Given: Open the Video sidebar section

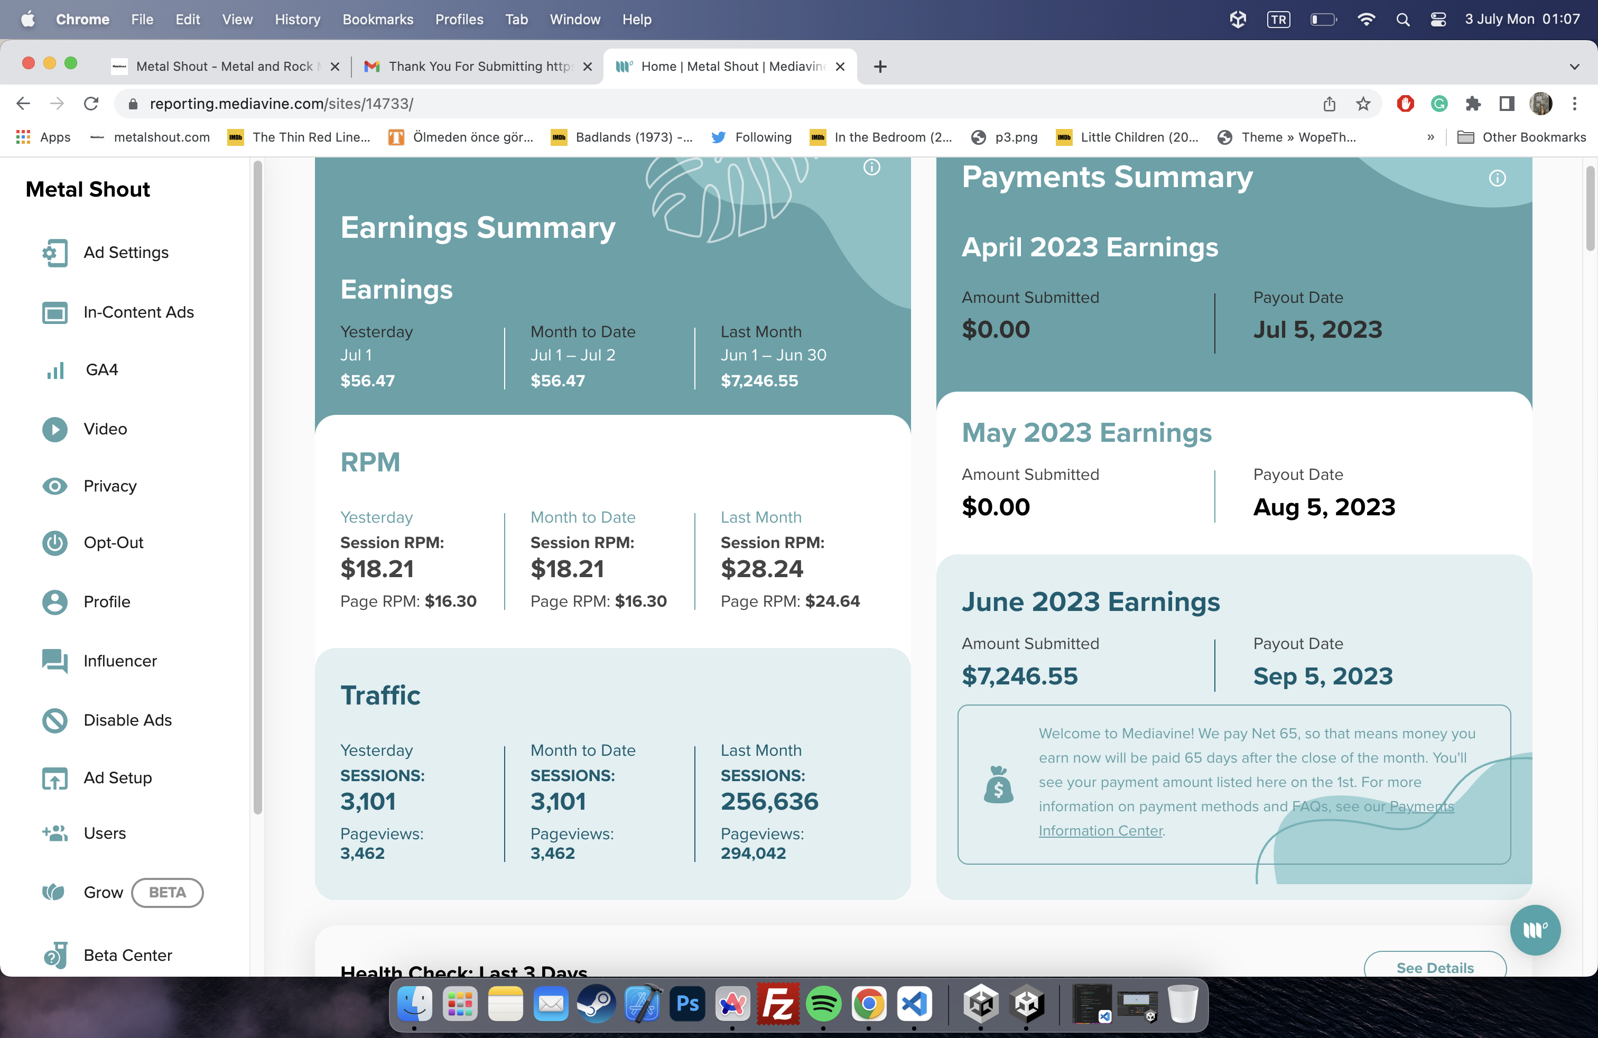Looking at the screenshot, I should [x=85, y=429].
